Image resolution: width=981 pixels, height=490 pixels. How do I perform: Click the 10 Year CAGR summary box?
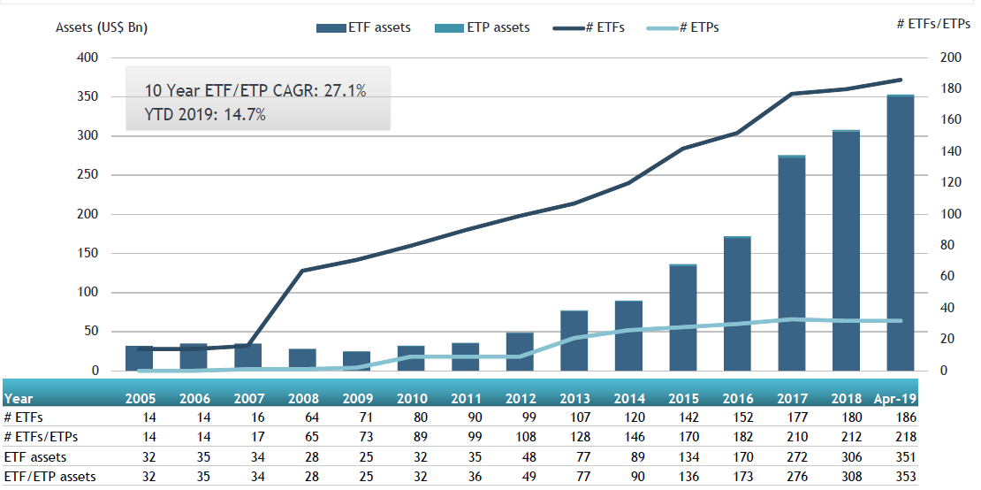pos(258,98)
